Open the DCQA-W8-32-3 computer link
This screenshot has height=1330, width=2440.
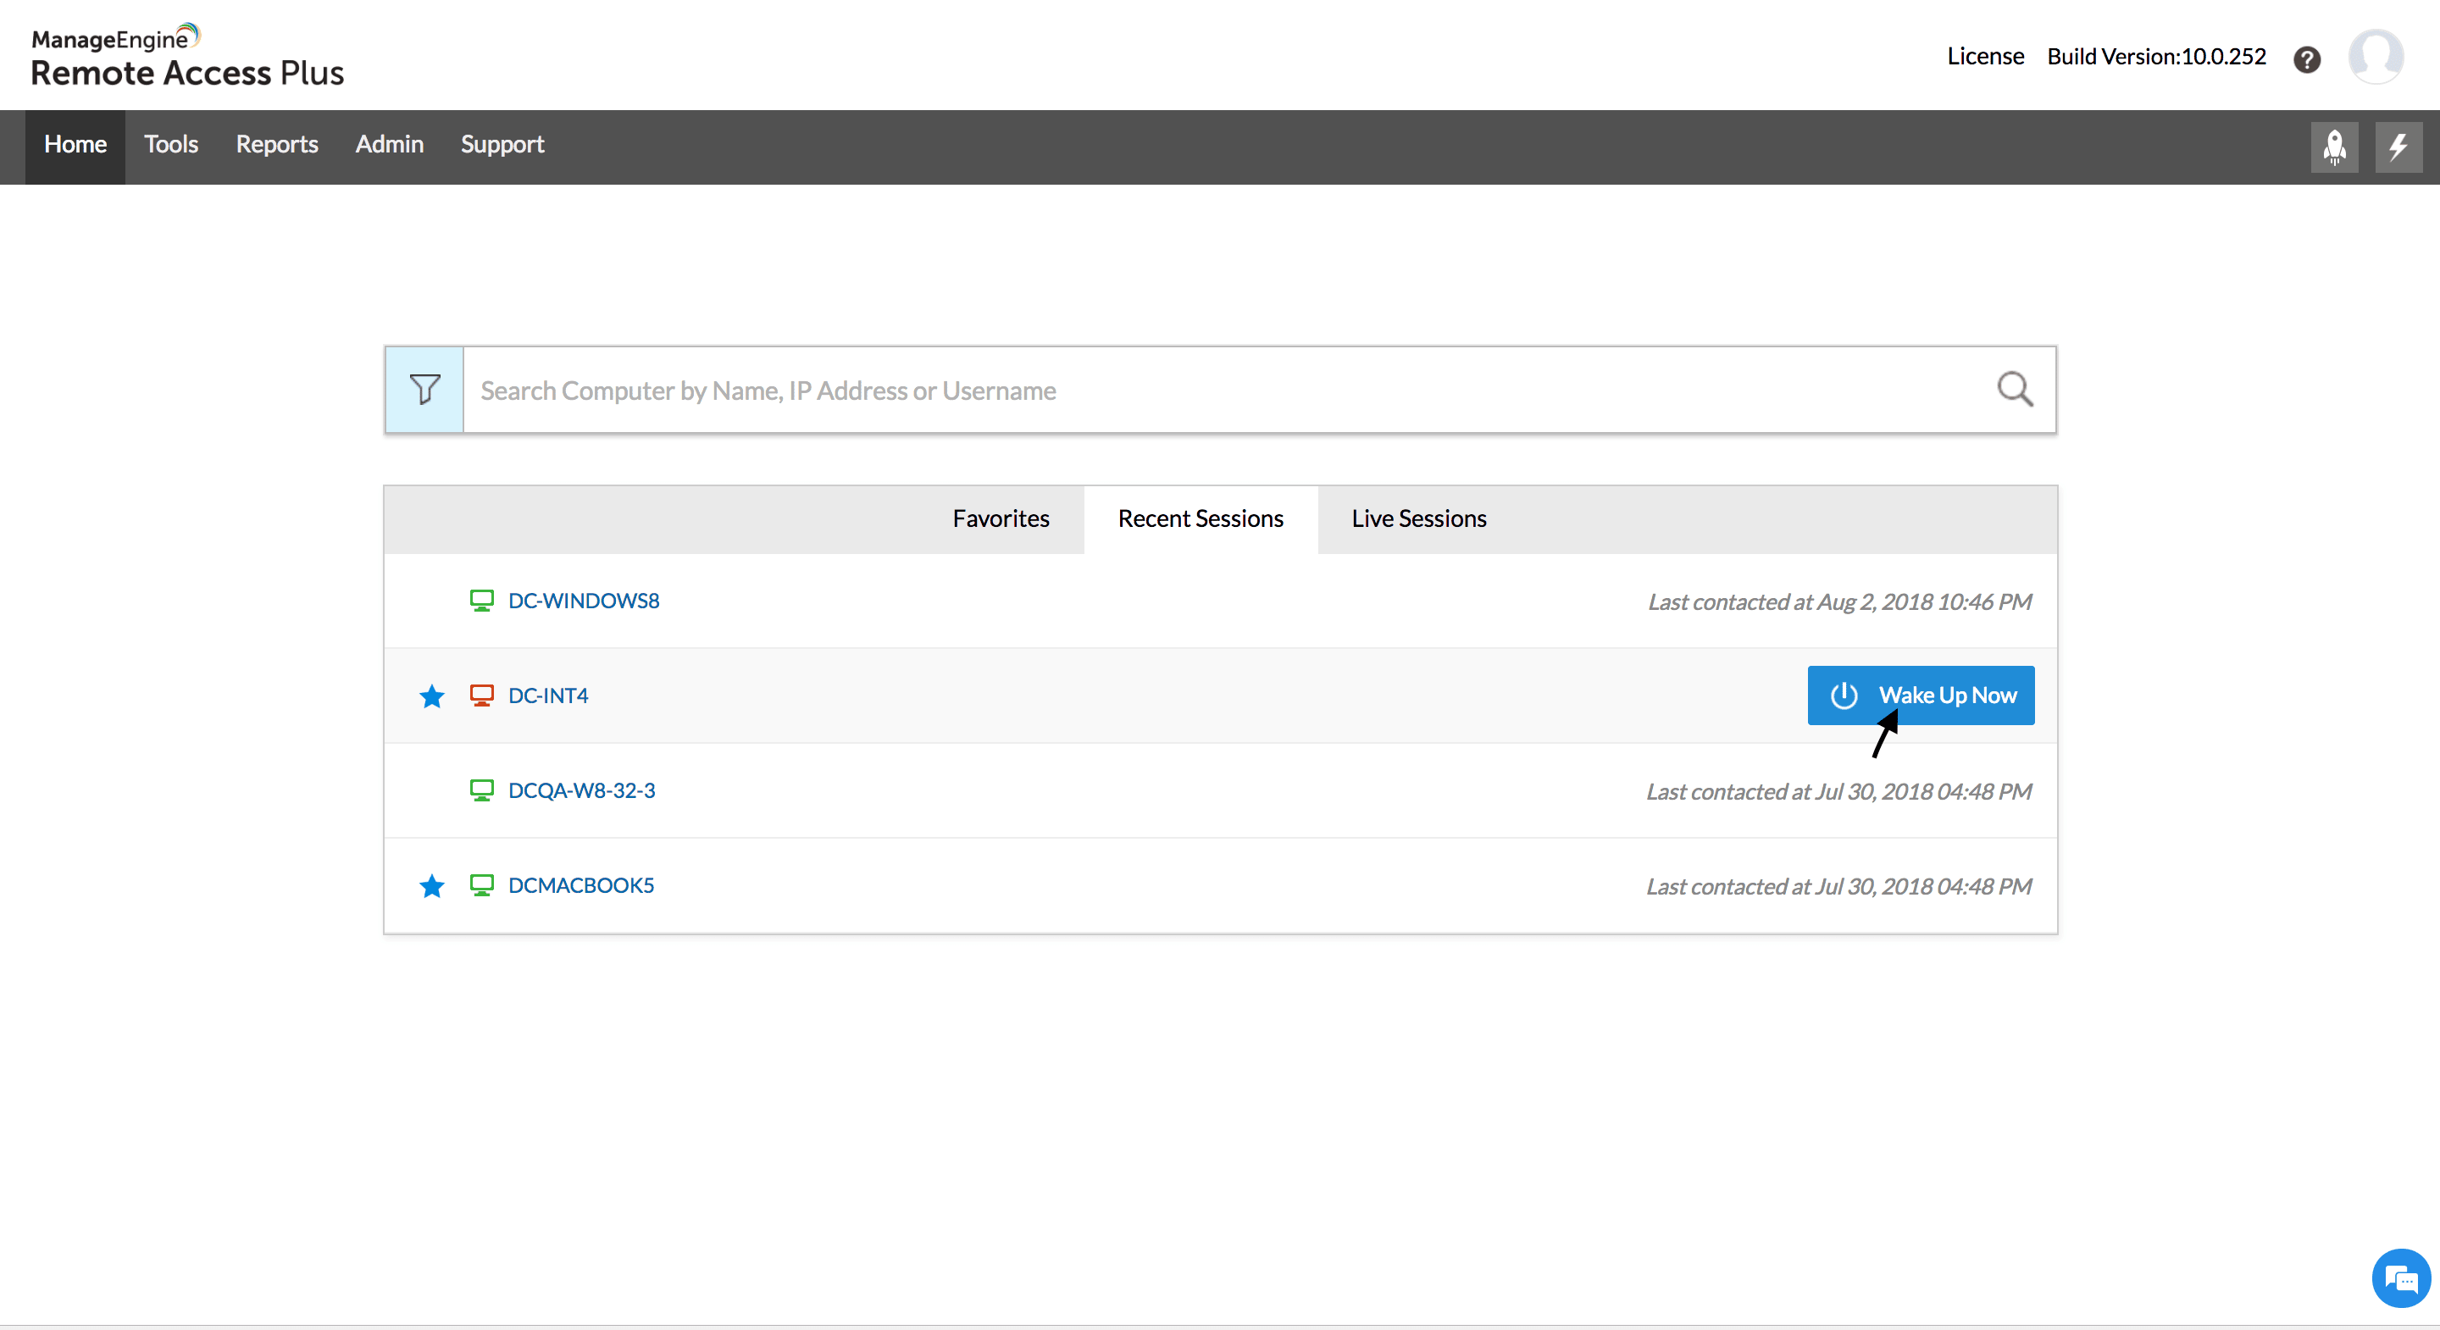click(x=581, y=790)
